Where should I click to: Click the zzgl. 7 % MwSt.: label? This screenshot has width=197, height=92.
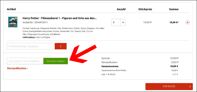tap(109, 74)
